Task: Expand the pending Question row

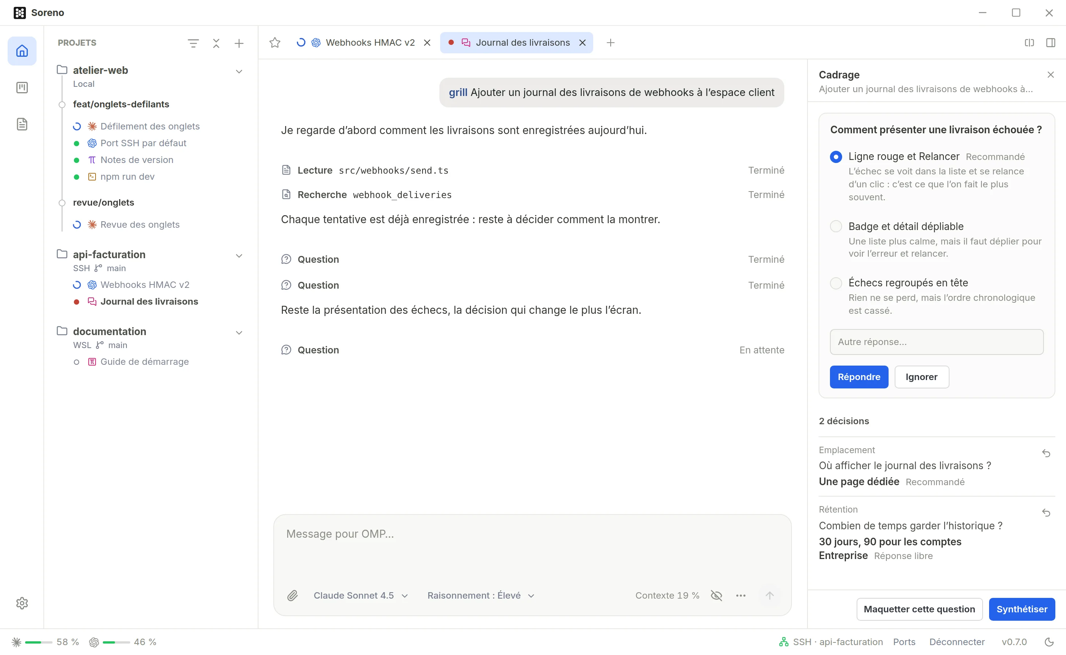Action: (532, 350)
